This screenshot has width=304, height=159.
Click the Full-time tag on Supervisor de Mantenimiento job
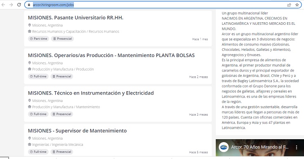38,152
